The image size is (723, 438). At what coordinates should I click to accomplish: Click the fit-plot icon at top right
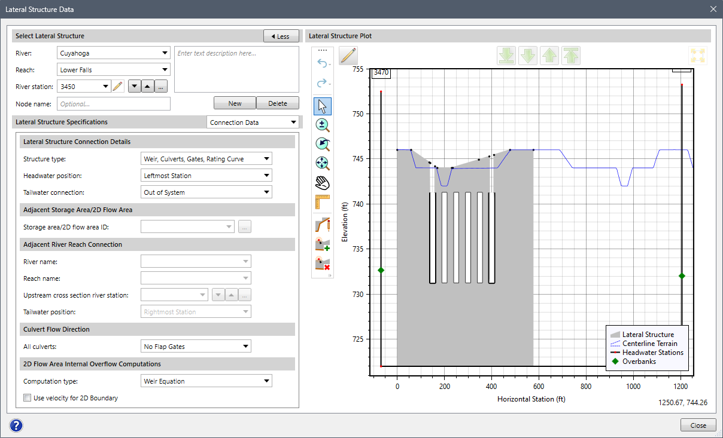[698, 56]
